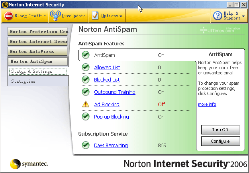Select the AntiSpam feature row label
This screenshot has width=249, height=173.
pos(104,55)
